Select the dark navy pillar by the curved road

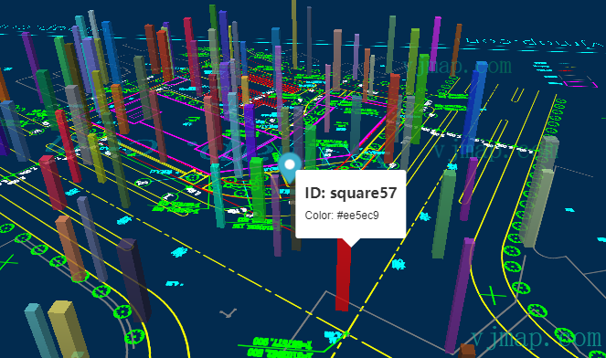click(x=133, y=280)
